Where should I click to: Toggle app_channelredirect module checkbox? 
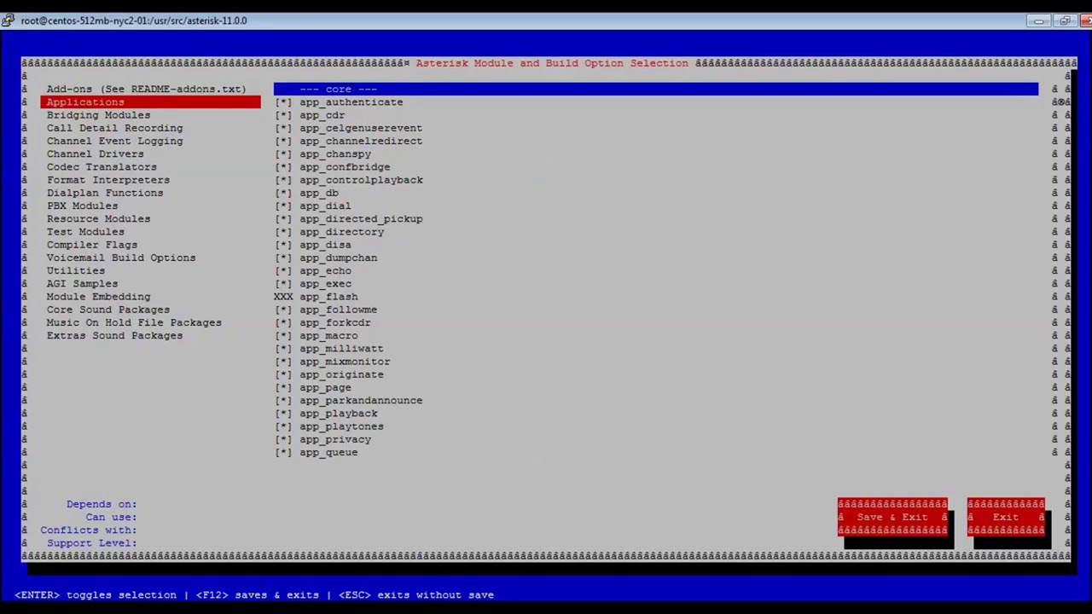tap(283, 141)
